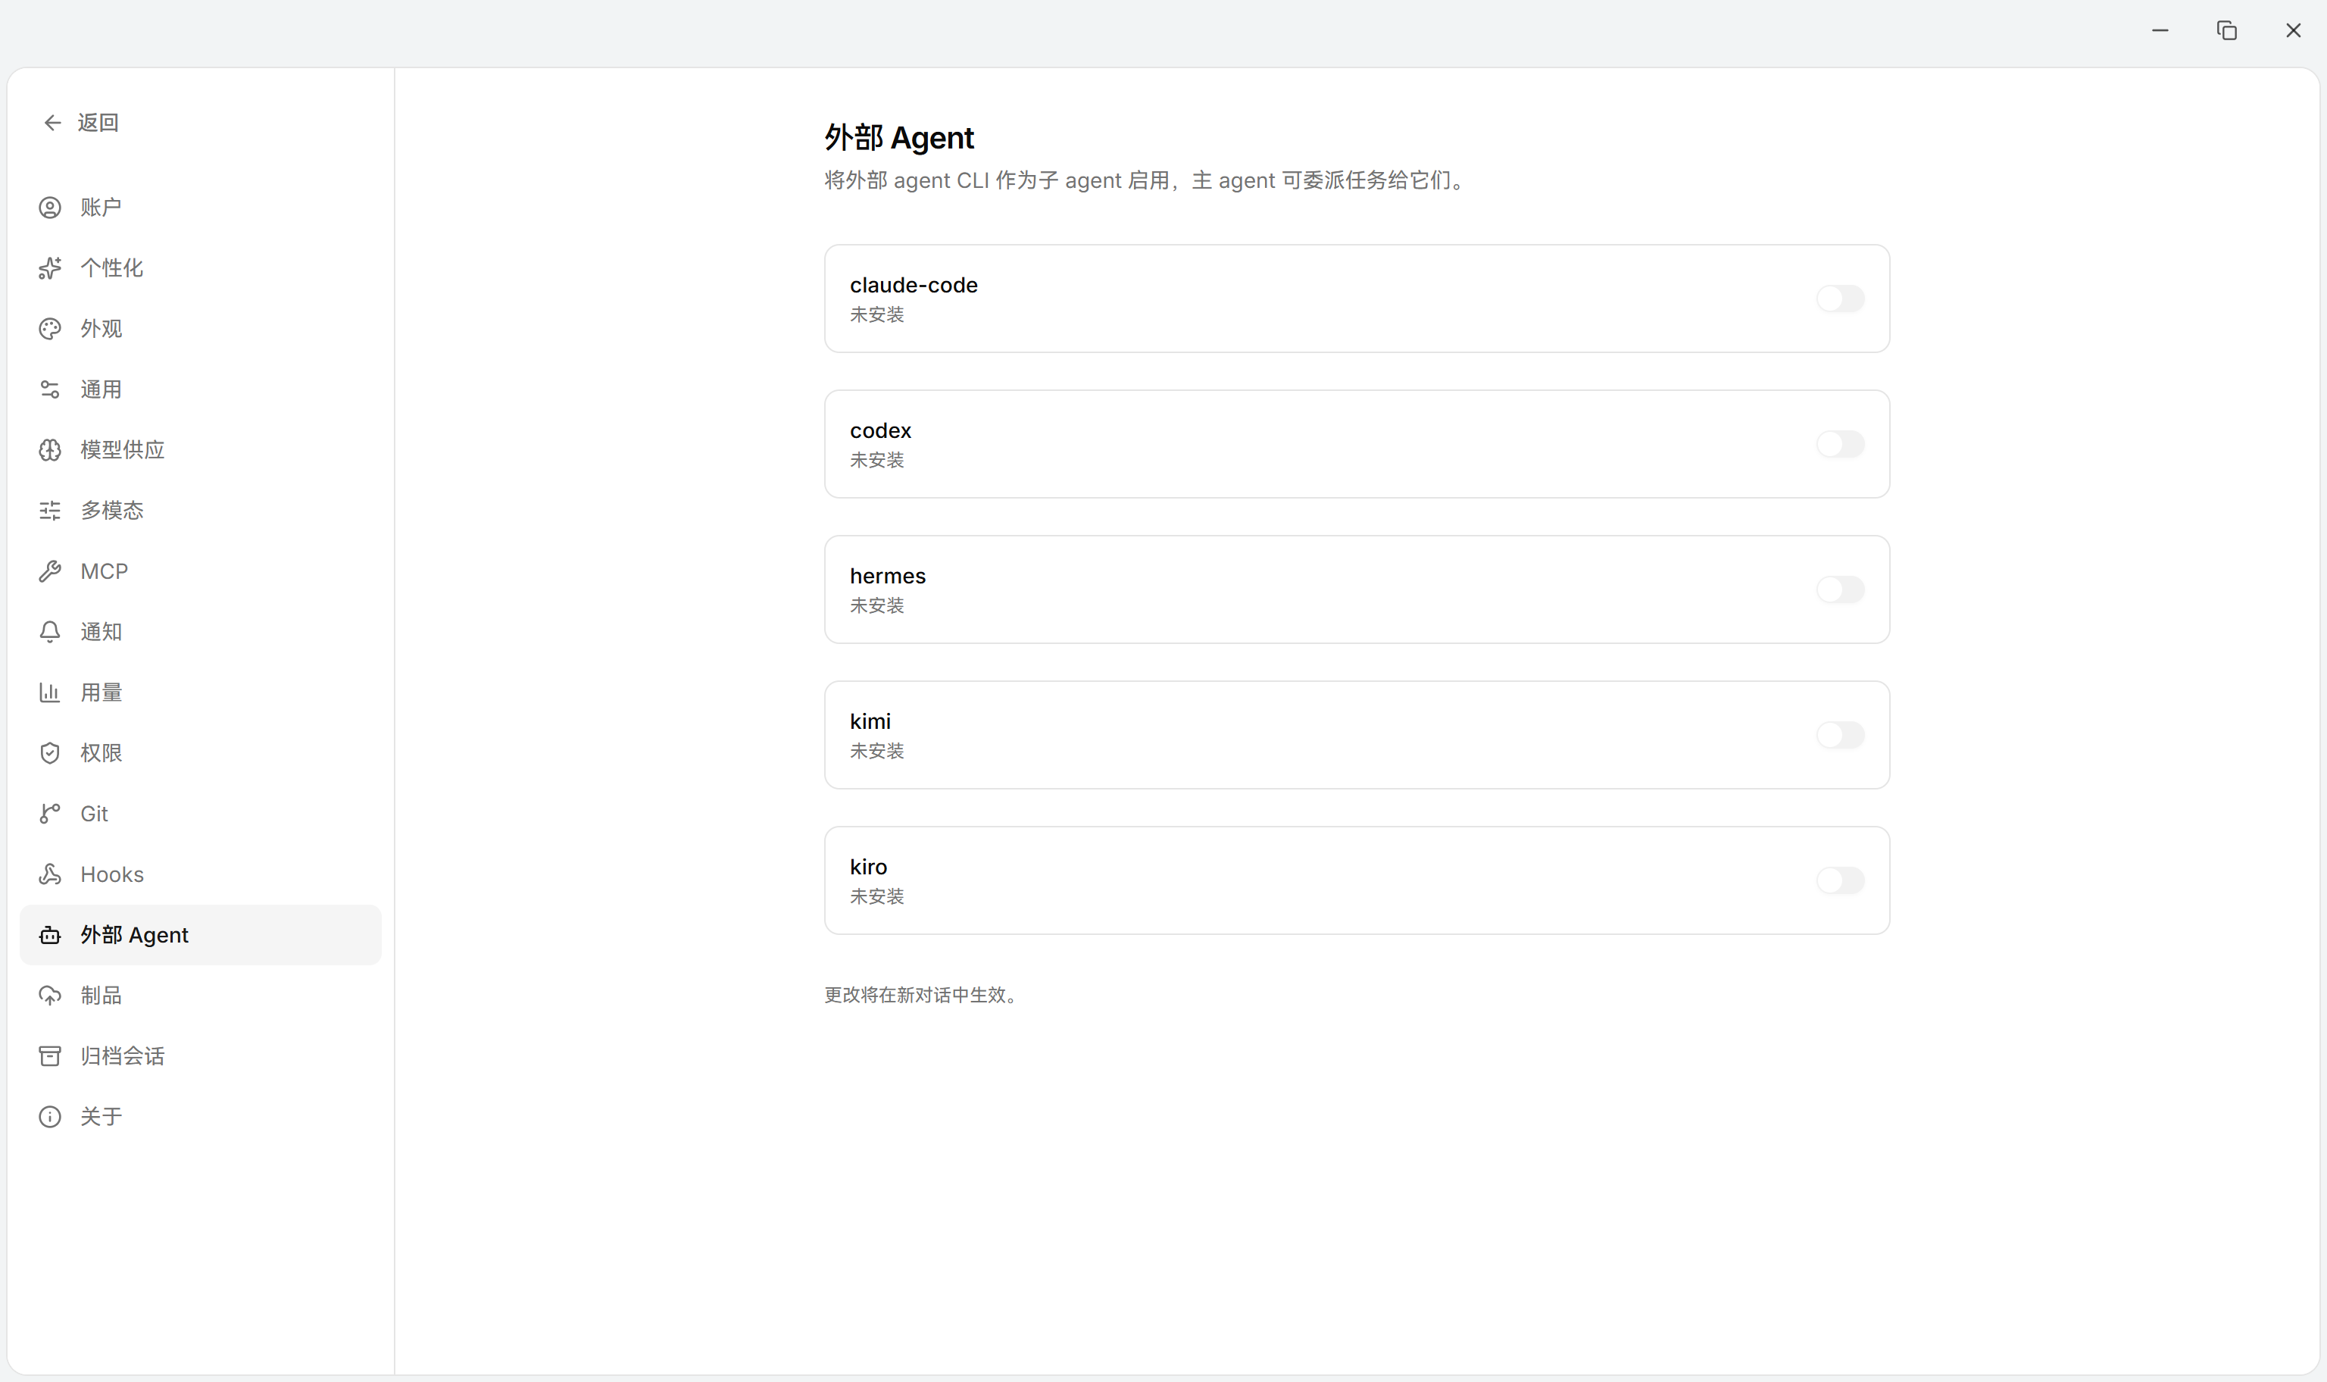The height and width of the screenshot is (1382, 2327).
Task: Click the about info icon
Action: tap(50, 1115)
